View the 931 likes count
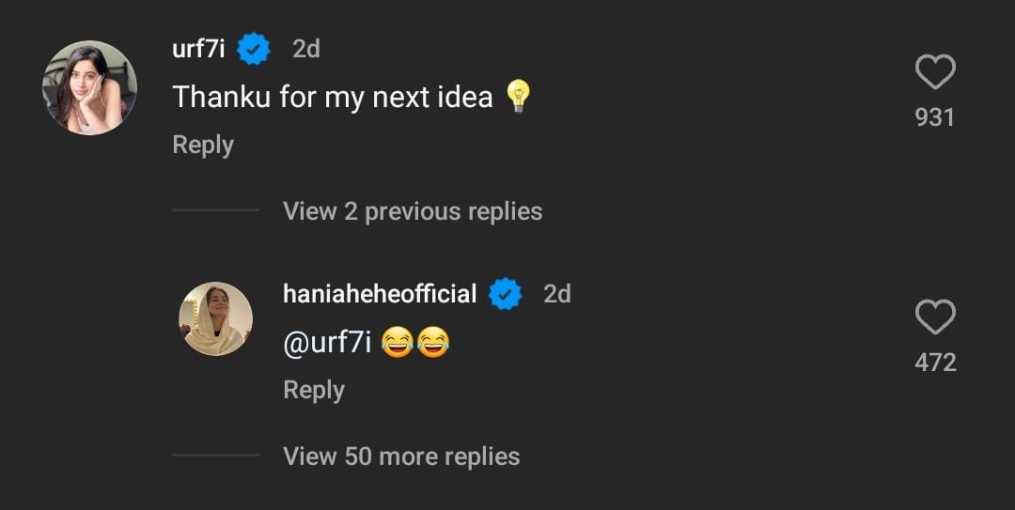 tap(935, 117)
